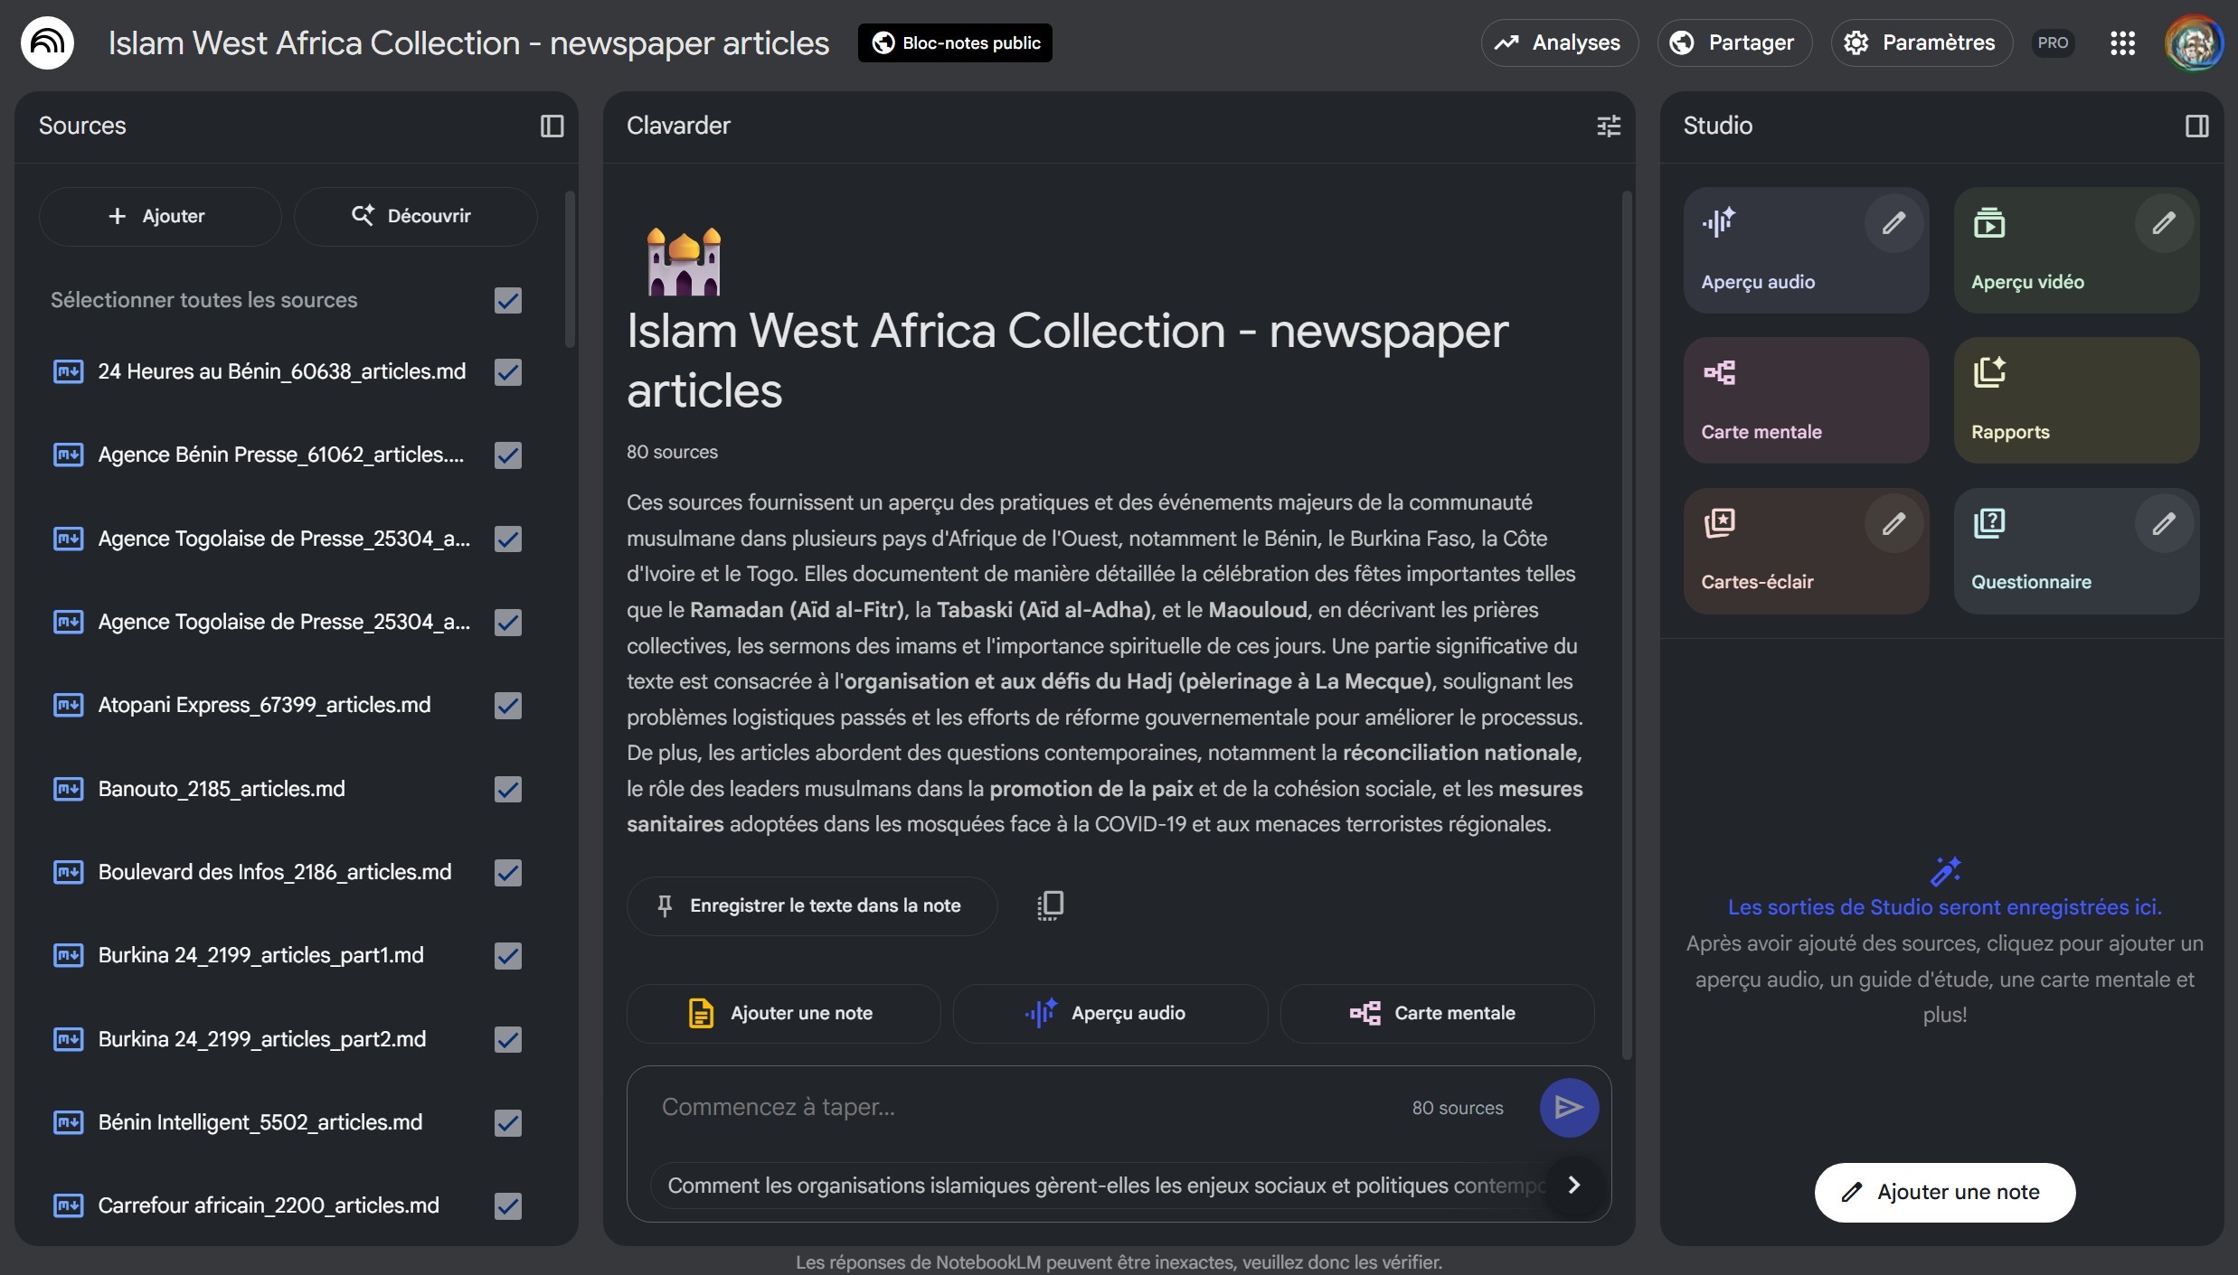Image resolution: width=2238 pixels, height=1275 pixels.
Task: Click Enregistrer le texte dans la note
Action: coord(811,905)
